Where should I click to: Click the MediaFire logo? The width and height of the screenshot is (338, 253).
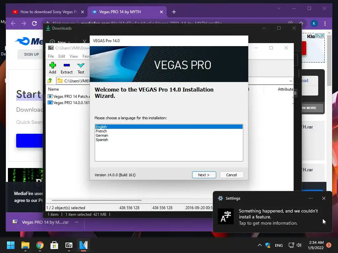pos(29,41)
